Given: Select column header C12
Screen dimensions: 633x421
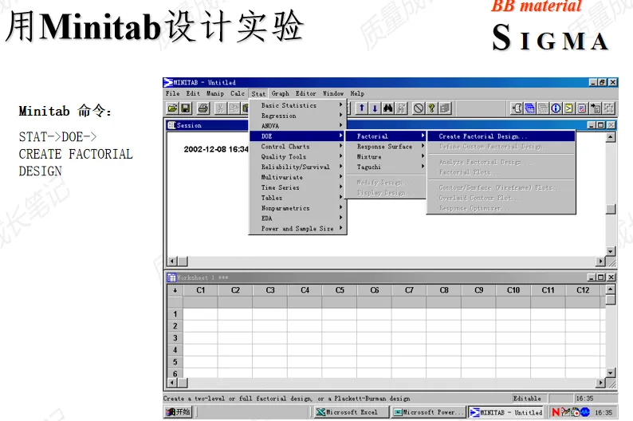Looking at the screenshot, I should click(583, 290).
